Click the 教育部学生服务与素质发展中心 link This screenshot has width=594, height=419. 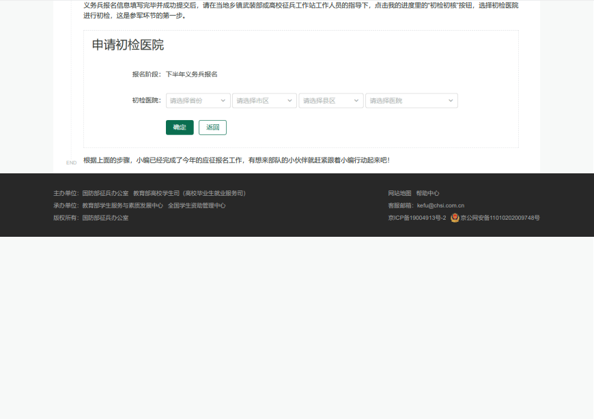coord(122,205)
